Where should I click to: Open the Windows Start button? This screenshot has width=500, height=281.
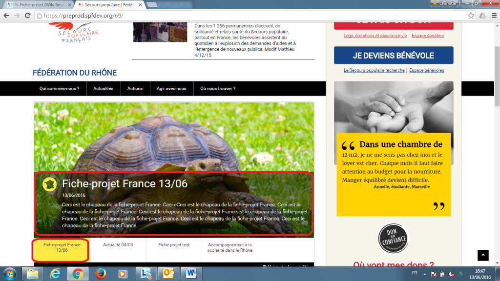(x=10, y=274)
